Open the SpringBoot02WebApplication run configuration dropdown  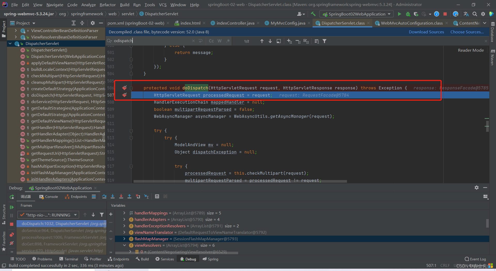tap(357, 14)
